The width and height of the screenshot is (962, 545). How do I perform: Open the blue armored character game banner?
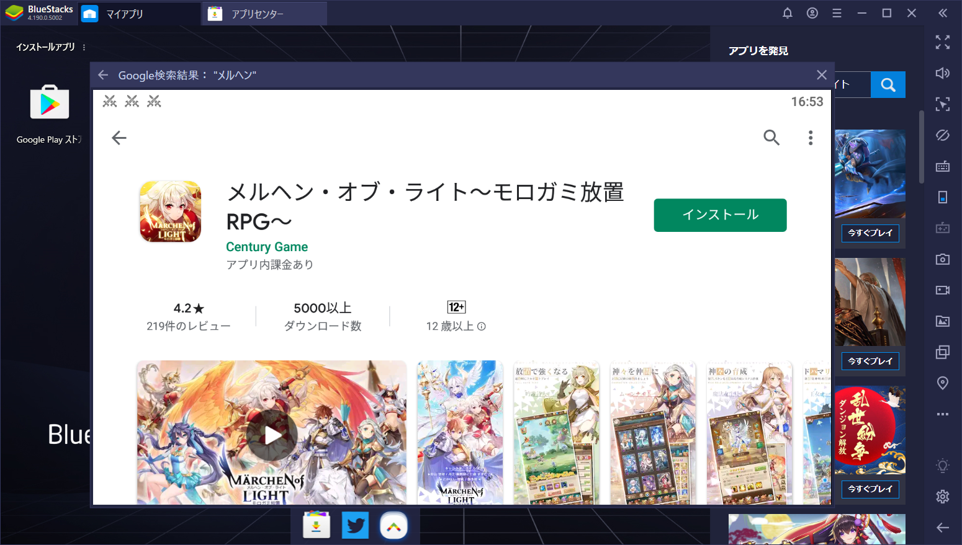pos(870,174)
